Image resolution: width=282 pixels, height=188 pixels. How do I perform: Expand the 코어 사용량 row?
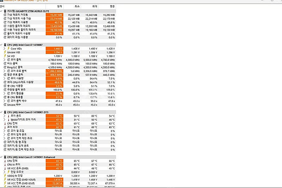tap(5, 78)
